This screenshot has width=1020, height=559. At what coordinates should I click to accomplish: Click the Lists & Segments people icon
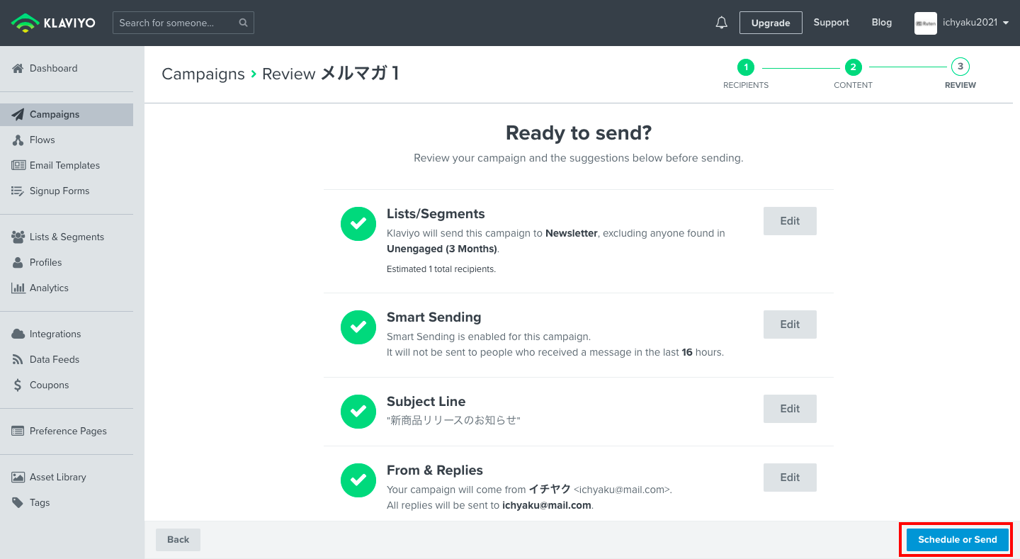coord(18,237)
